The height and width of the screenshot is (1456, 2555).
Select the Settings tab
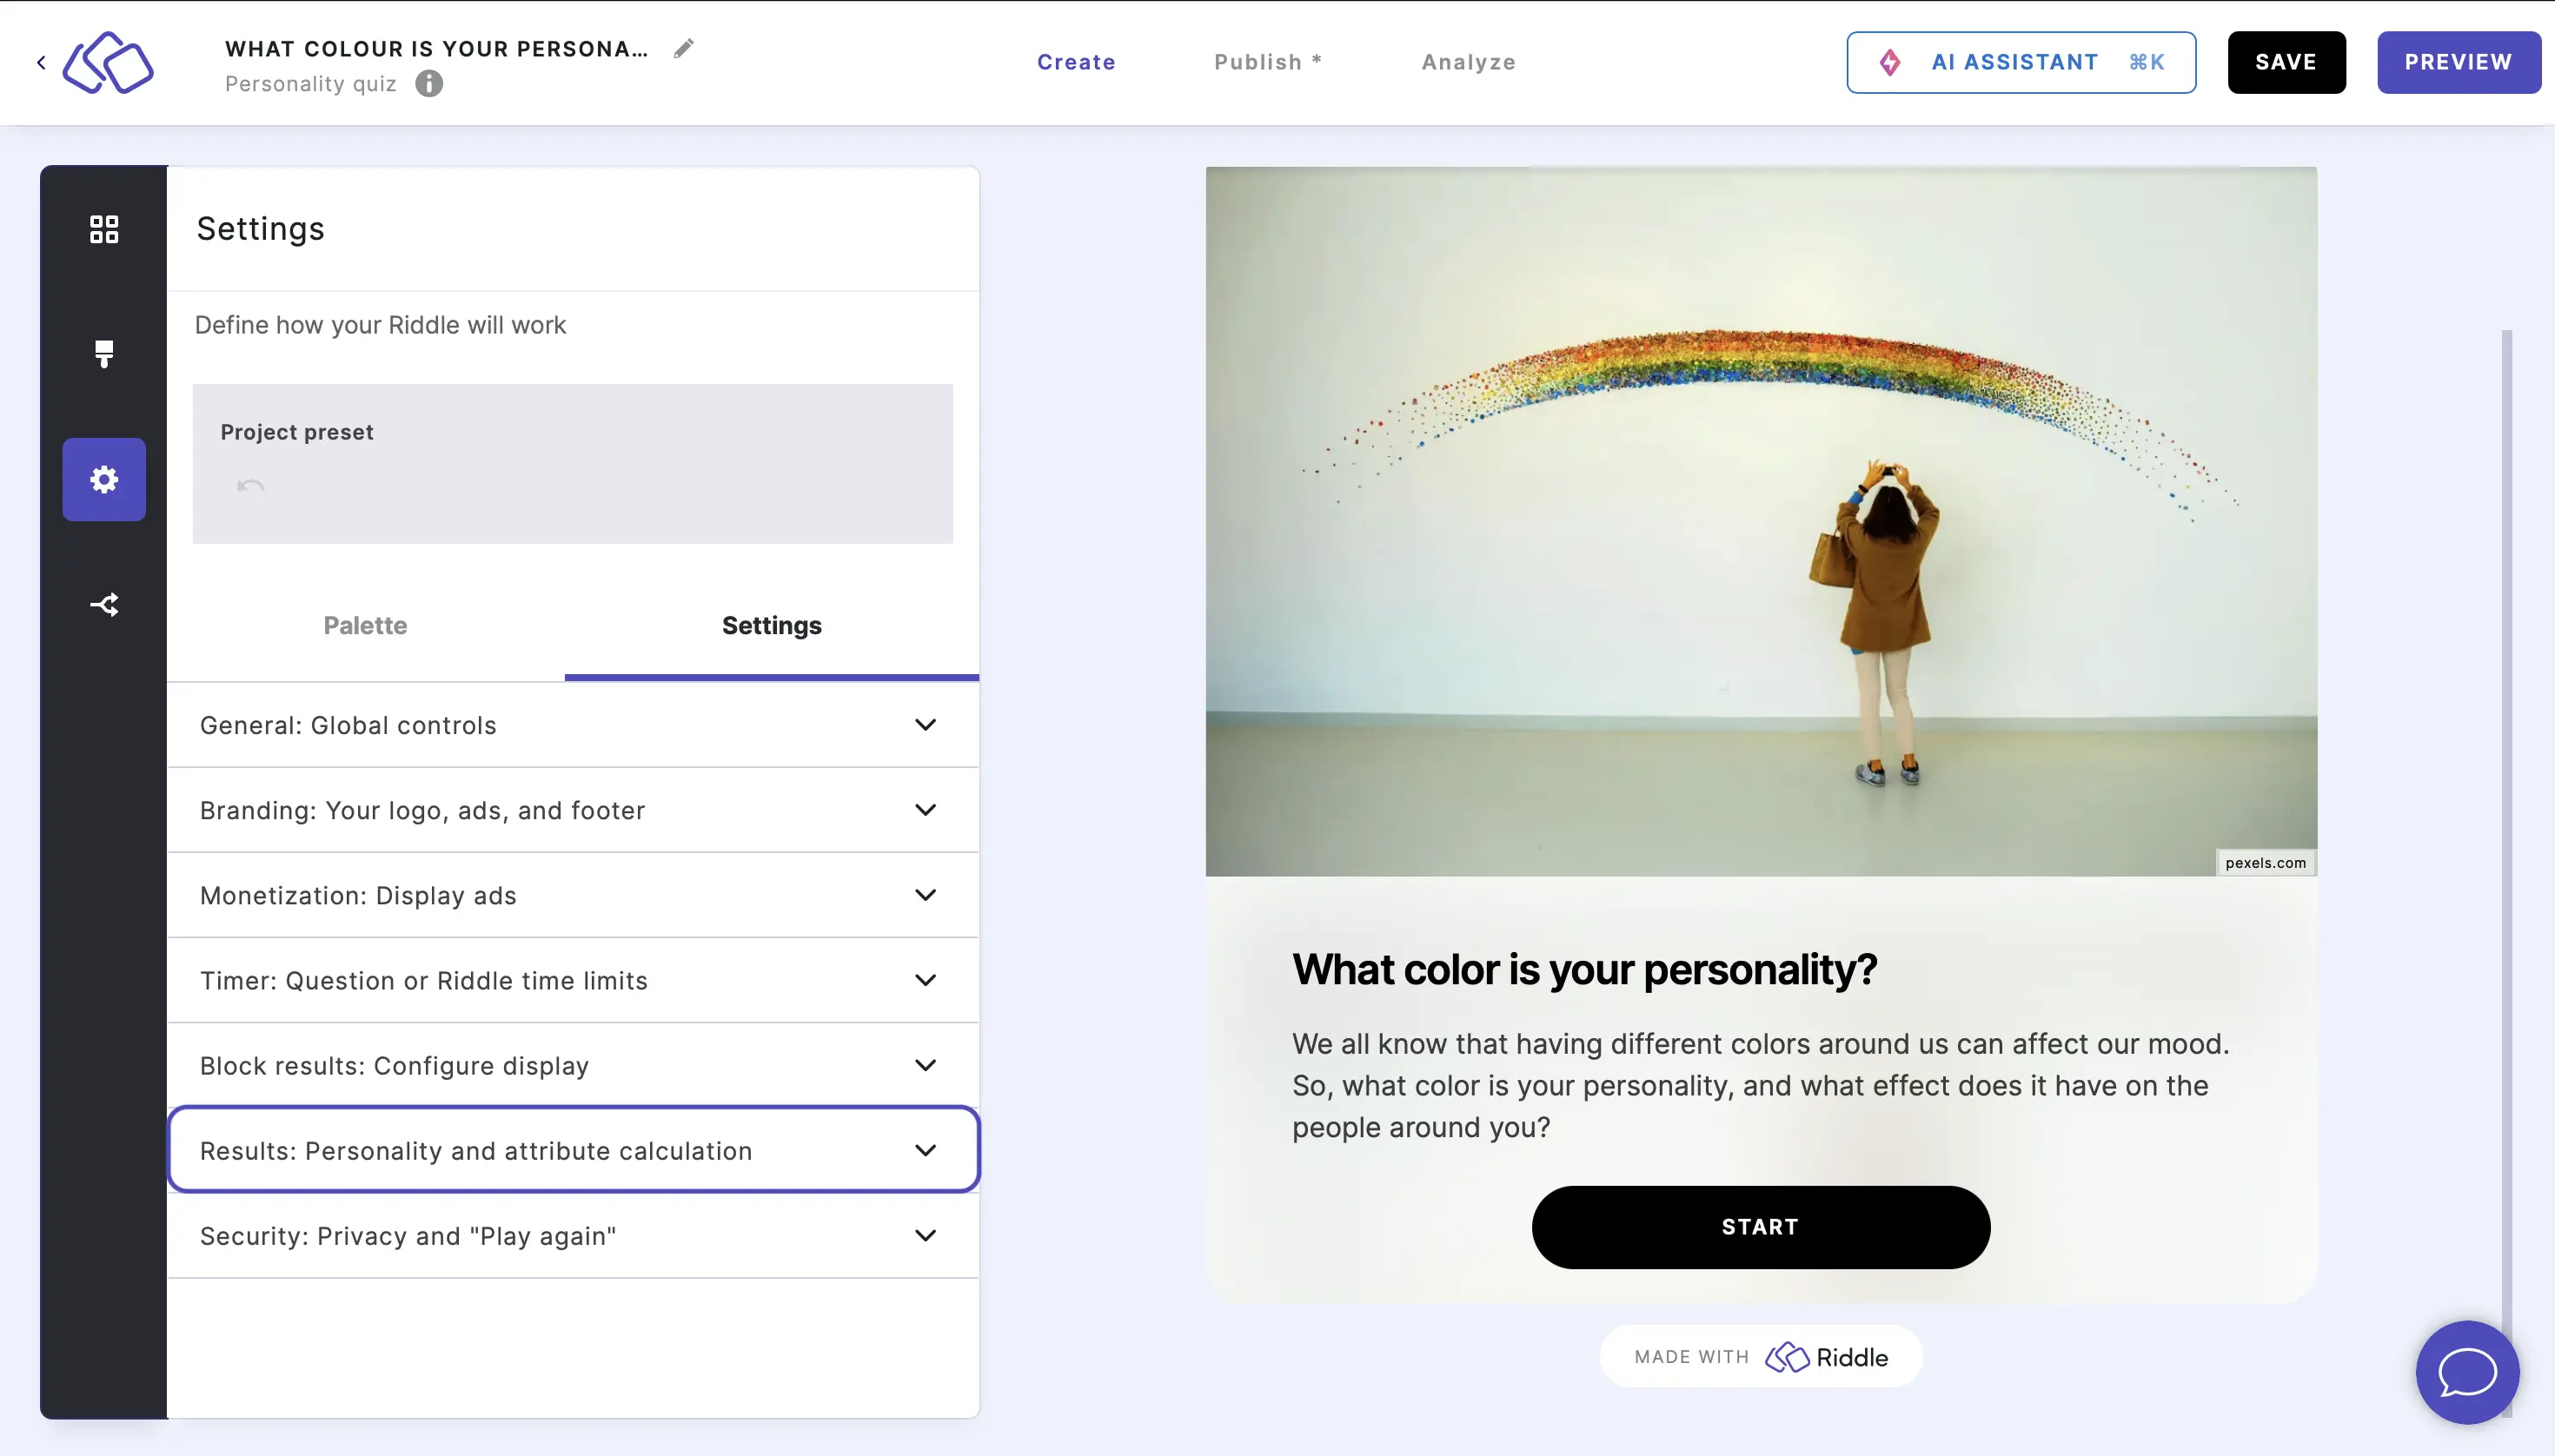pos(772,625)
